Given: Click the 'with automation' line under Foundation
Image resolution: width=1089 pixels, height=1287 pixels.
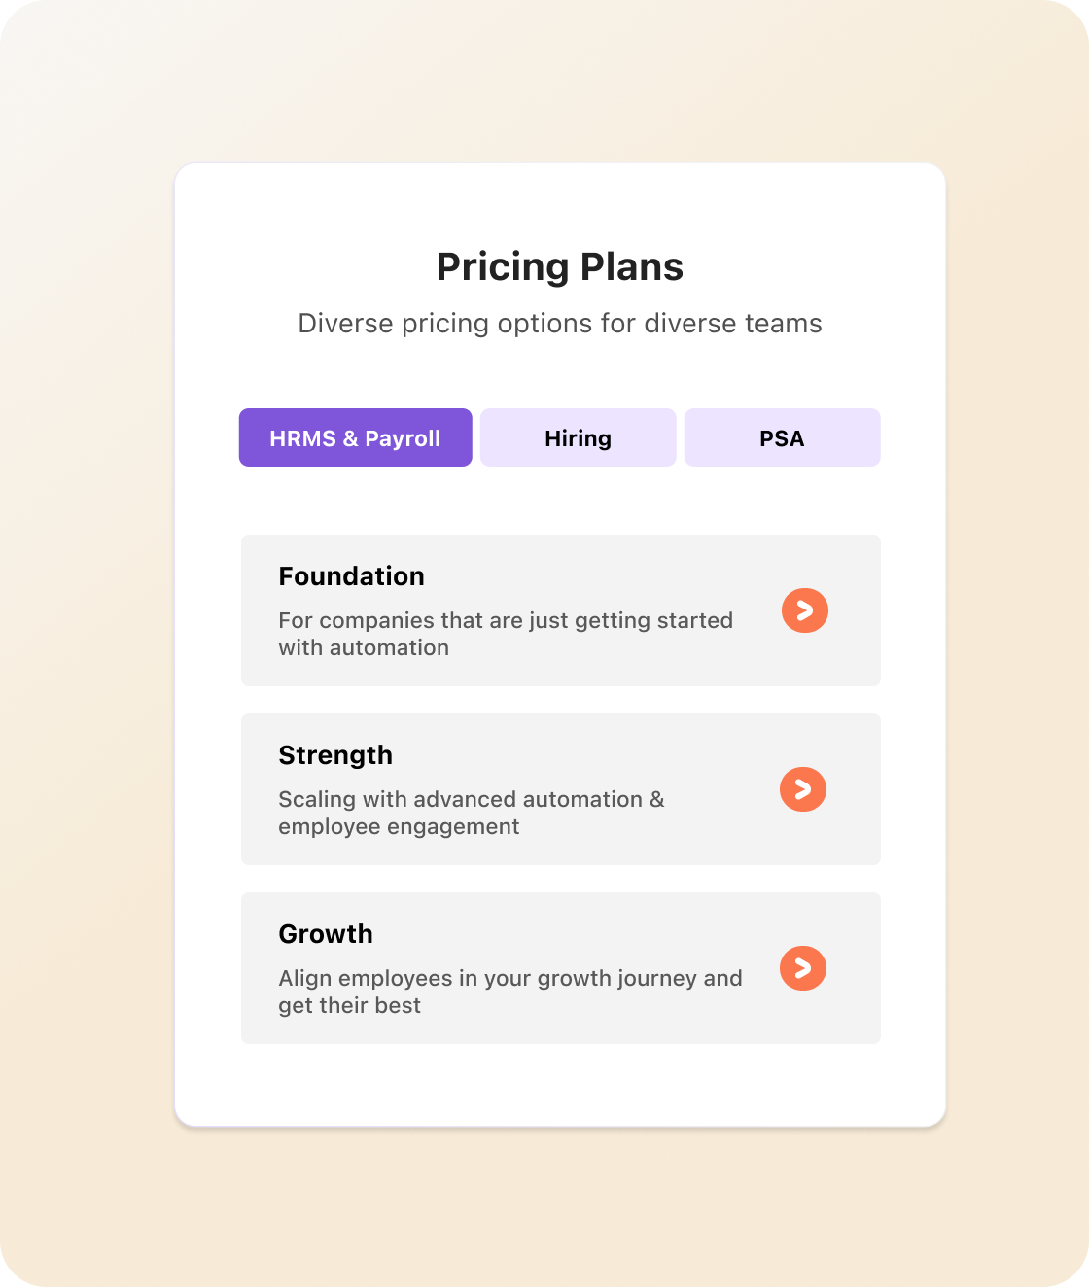Looking at the screenshot, I should (x=364, y=647).
